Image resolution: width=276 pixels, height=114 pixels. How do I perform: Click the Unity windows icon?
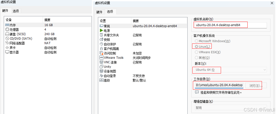click(101, 67)
